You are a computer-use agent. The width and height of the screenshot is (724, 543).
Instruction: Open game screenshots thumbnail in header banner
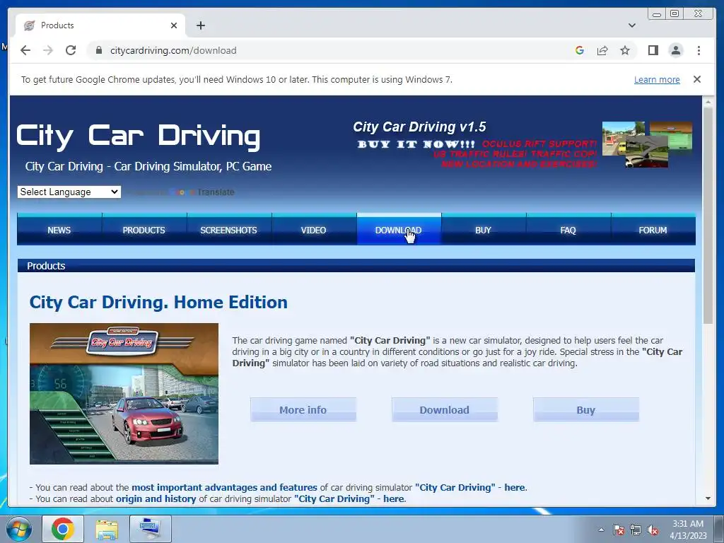(x=647, y=144)
